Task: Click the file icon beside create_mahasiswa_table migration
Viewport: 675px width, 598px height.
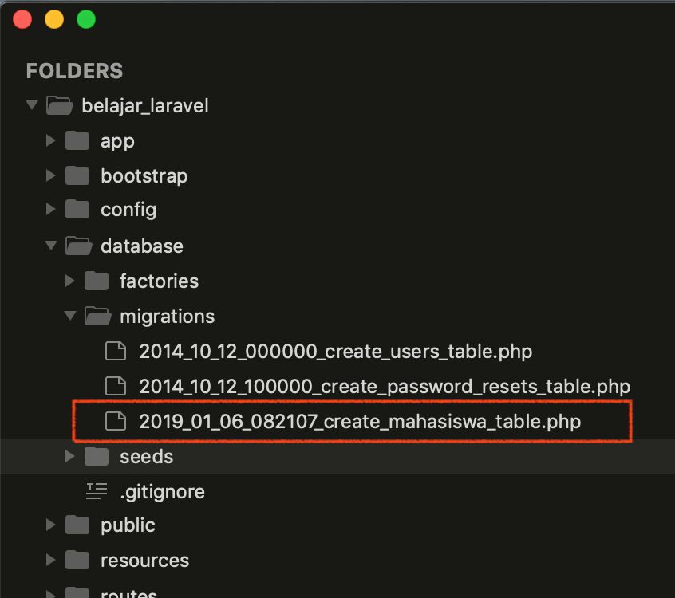Action: pyautogui.click(x=116, y=421)
